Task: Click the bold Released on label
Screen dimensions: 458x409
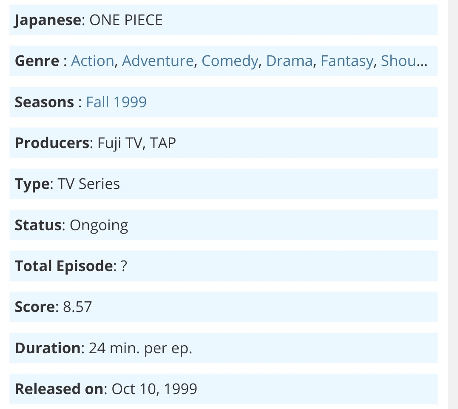Action: (59, 389)
